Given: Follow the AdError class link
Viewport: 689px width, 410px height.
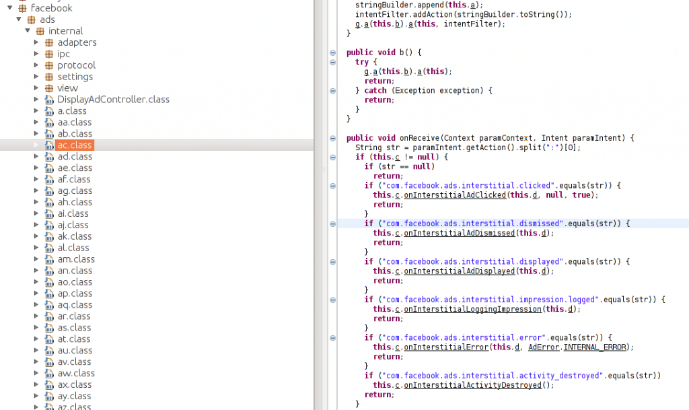Looking at the screenshot, I should coord(544,347).
